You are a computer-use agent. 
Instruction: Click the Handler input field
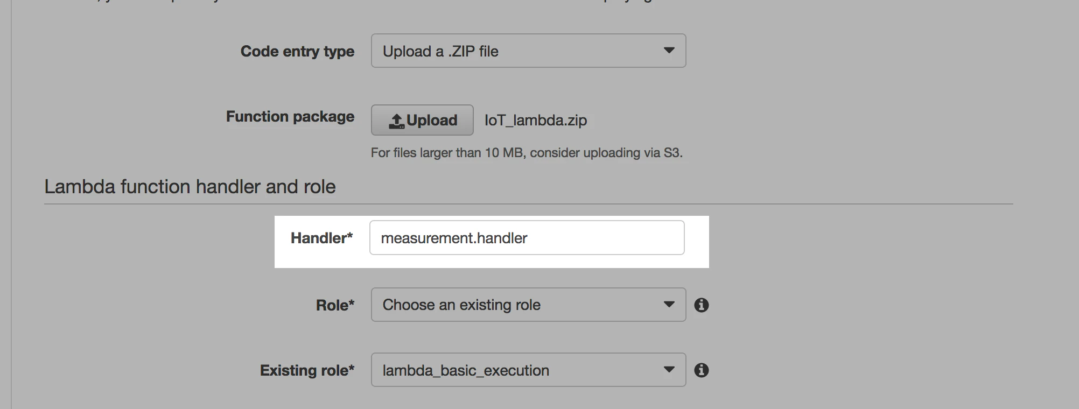(527, 238)
